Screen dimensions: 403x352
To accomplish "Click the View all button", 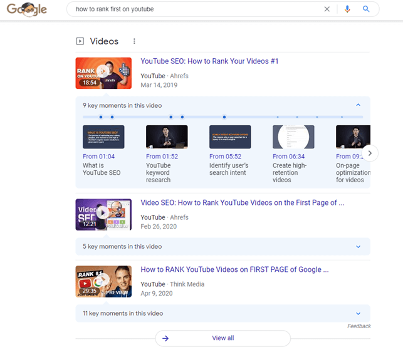I will [x=223, y=338].
